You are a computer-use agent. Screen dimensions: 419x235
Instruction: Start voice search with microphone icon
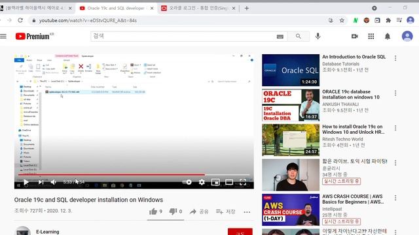click(x=318, y=37)
